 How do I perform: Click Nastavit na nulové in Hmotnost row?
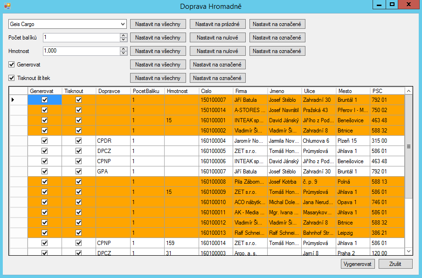[x=217, y=51]
